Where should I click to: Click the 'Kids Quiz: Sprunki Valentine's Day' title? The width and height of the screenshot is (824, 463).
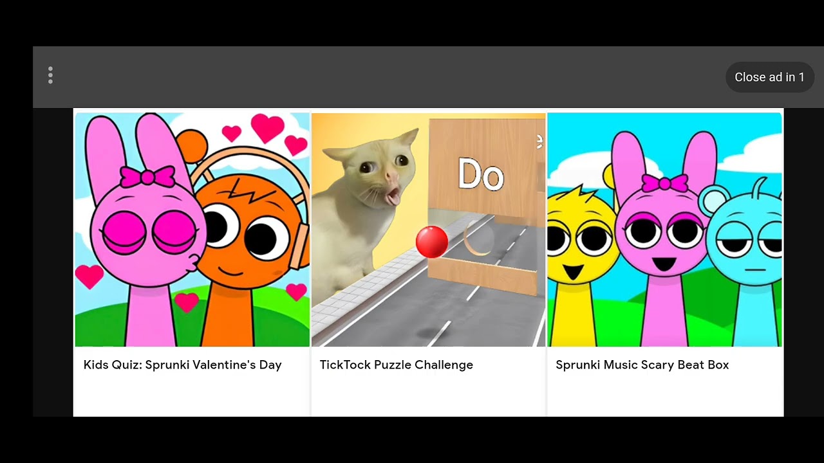click(x=183, y=365)
